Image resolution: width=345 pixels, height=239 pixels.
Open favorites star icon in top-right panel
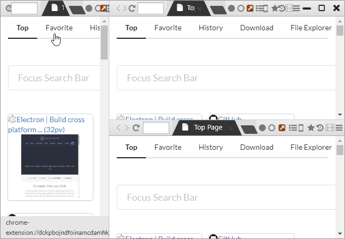(x=274, y=8)
